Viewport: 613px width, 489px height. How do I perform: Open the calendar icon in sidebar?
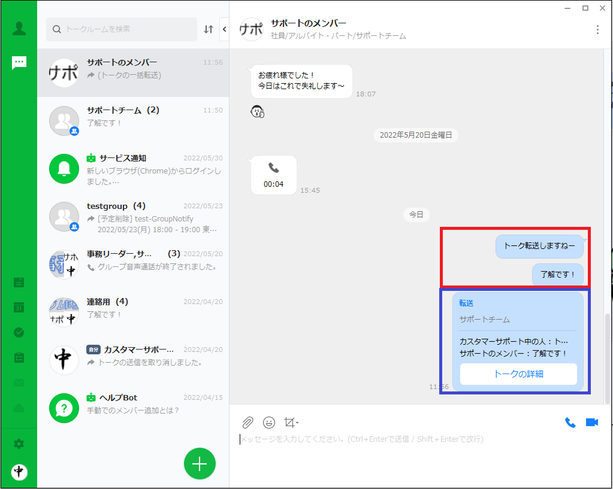[x=19, y=308]
